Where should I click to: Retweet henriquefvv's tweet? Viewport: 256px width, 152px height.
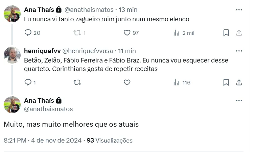click(x=77, y=82)
